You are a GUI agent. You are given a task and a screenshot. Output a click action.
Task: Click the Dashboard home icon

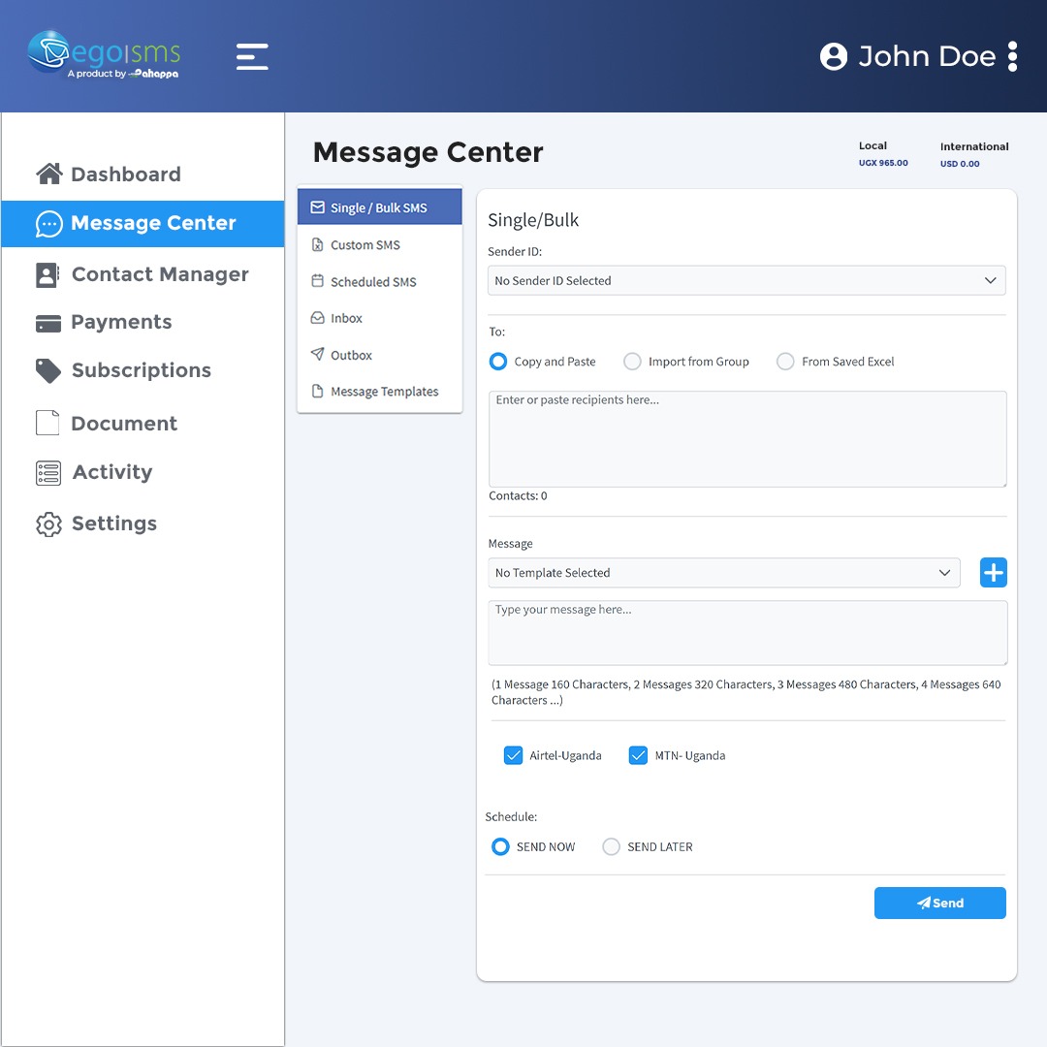point(49,174)
